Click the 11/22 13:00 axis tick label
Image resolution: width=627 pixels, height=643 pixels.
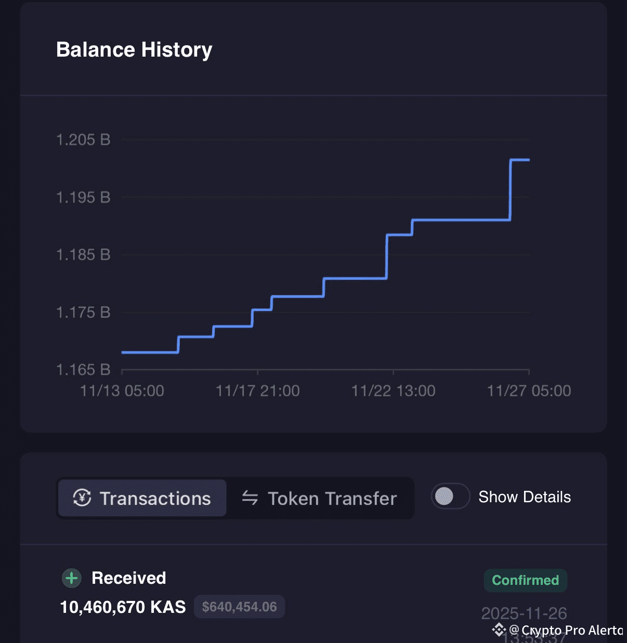393,391
